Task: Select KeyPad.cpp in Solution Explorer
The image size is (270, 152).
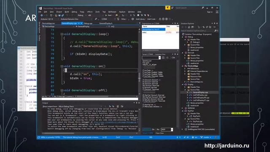Action: pyautogui.click(x=197, y=122)
